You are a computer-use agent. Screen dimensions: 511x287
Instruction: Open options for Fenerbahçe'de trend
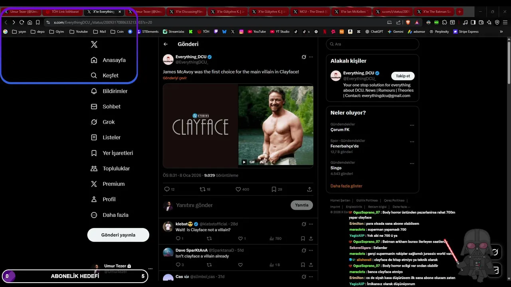412,142
